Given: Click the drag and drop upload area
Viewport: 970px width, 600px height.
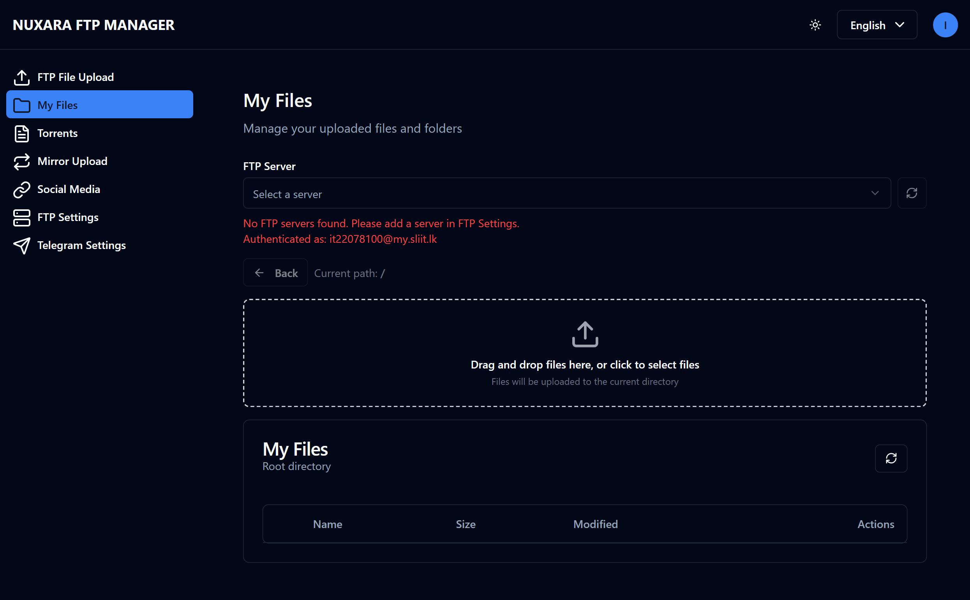Looking at the screenshot, I should coord(585,353).
